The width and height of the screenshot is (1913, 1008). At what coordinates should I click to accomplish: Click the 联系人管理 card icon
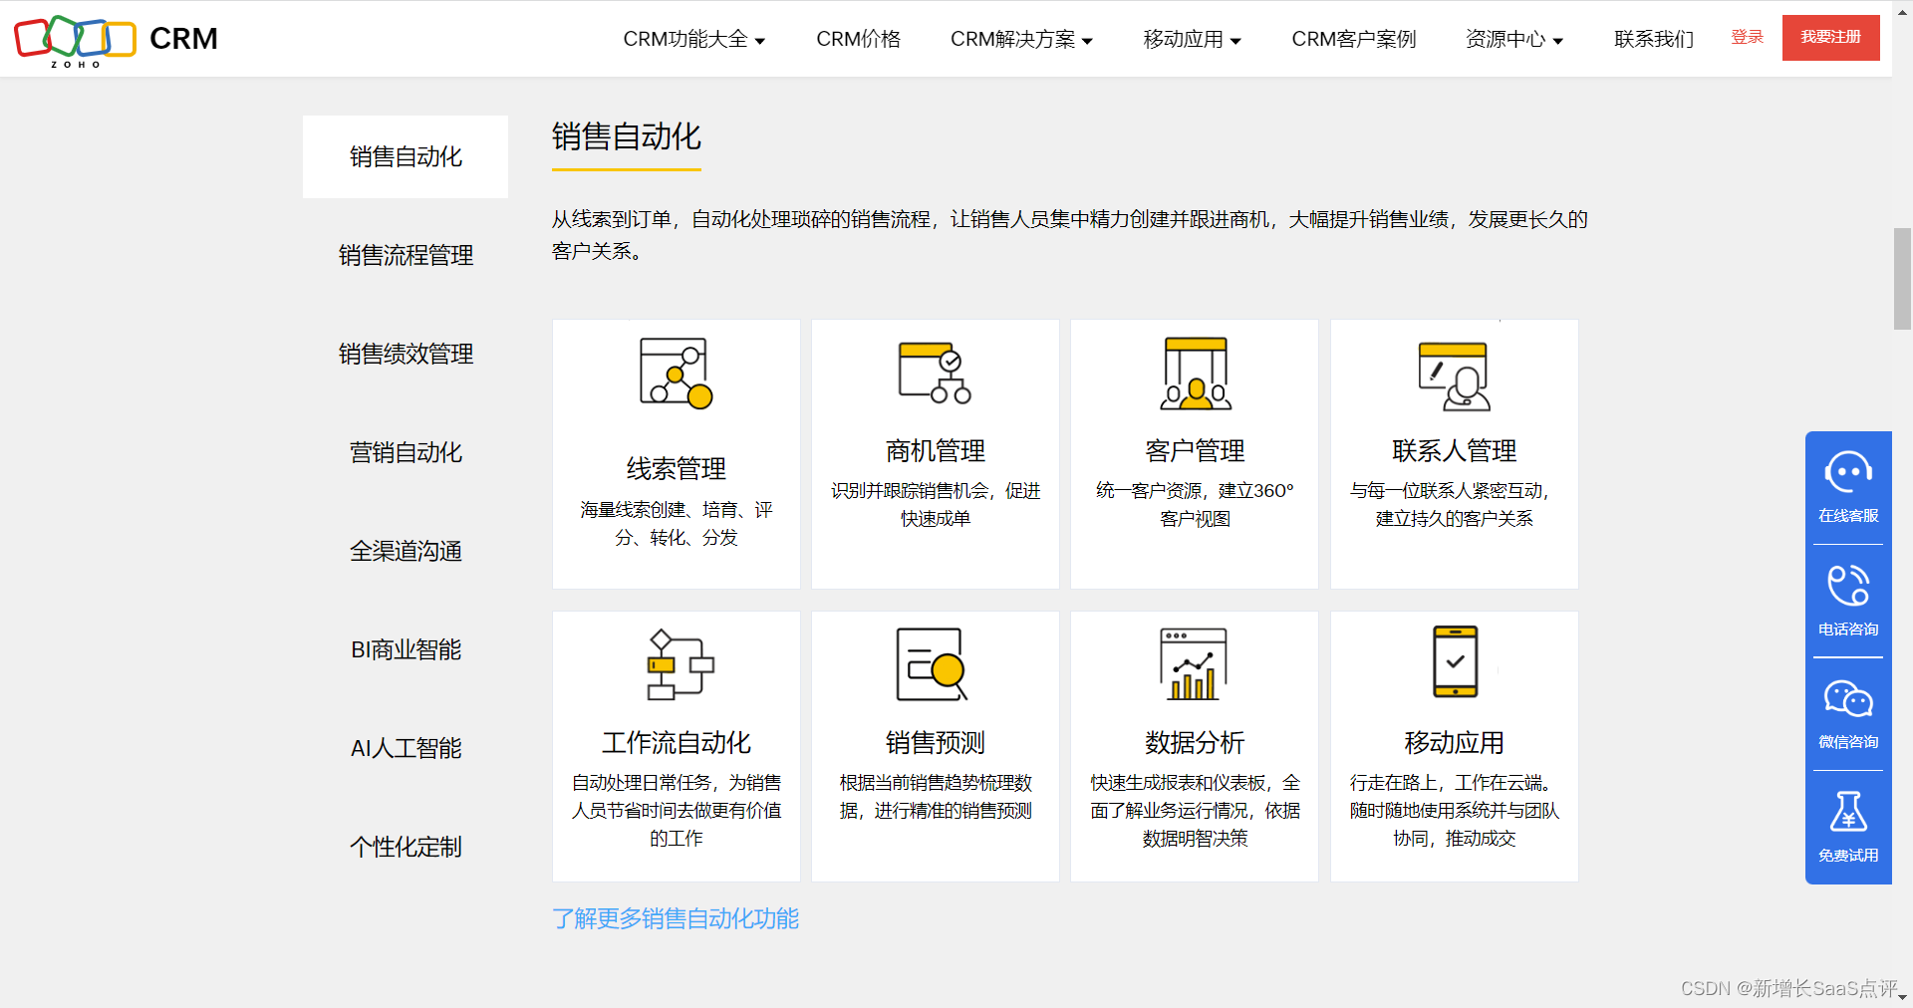tap(1454, 376)
